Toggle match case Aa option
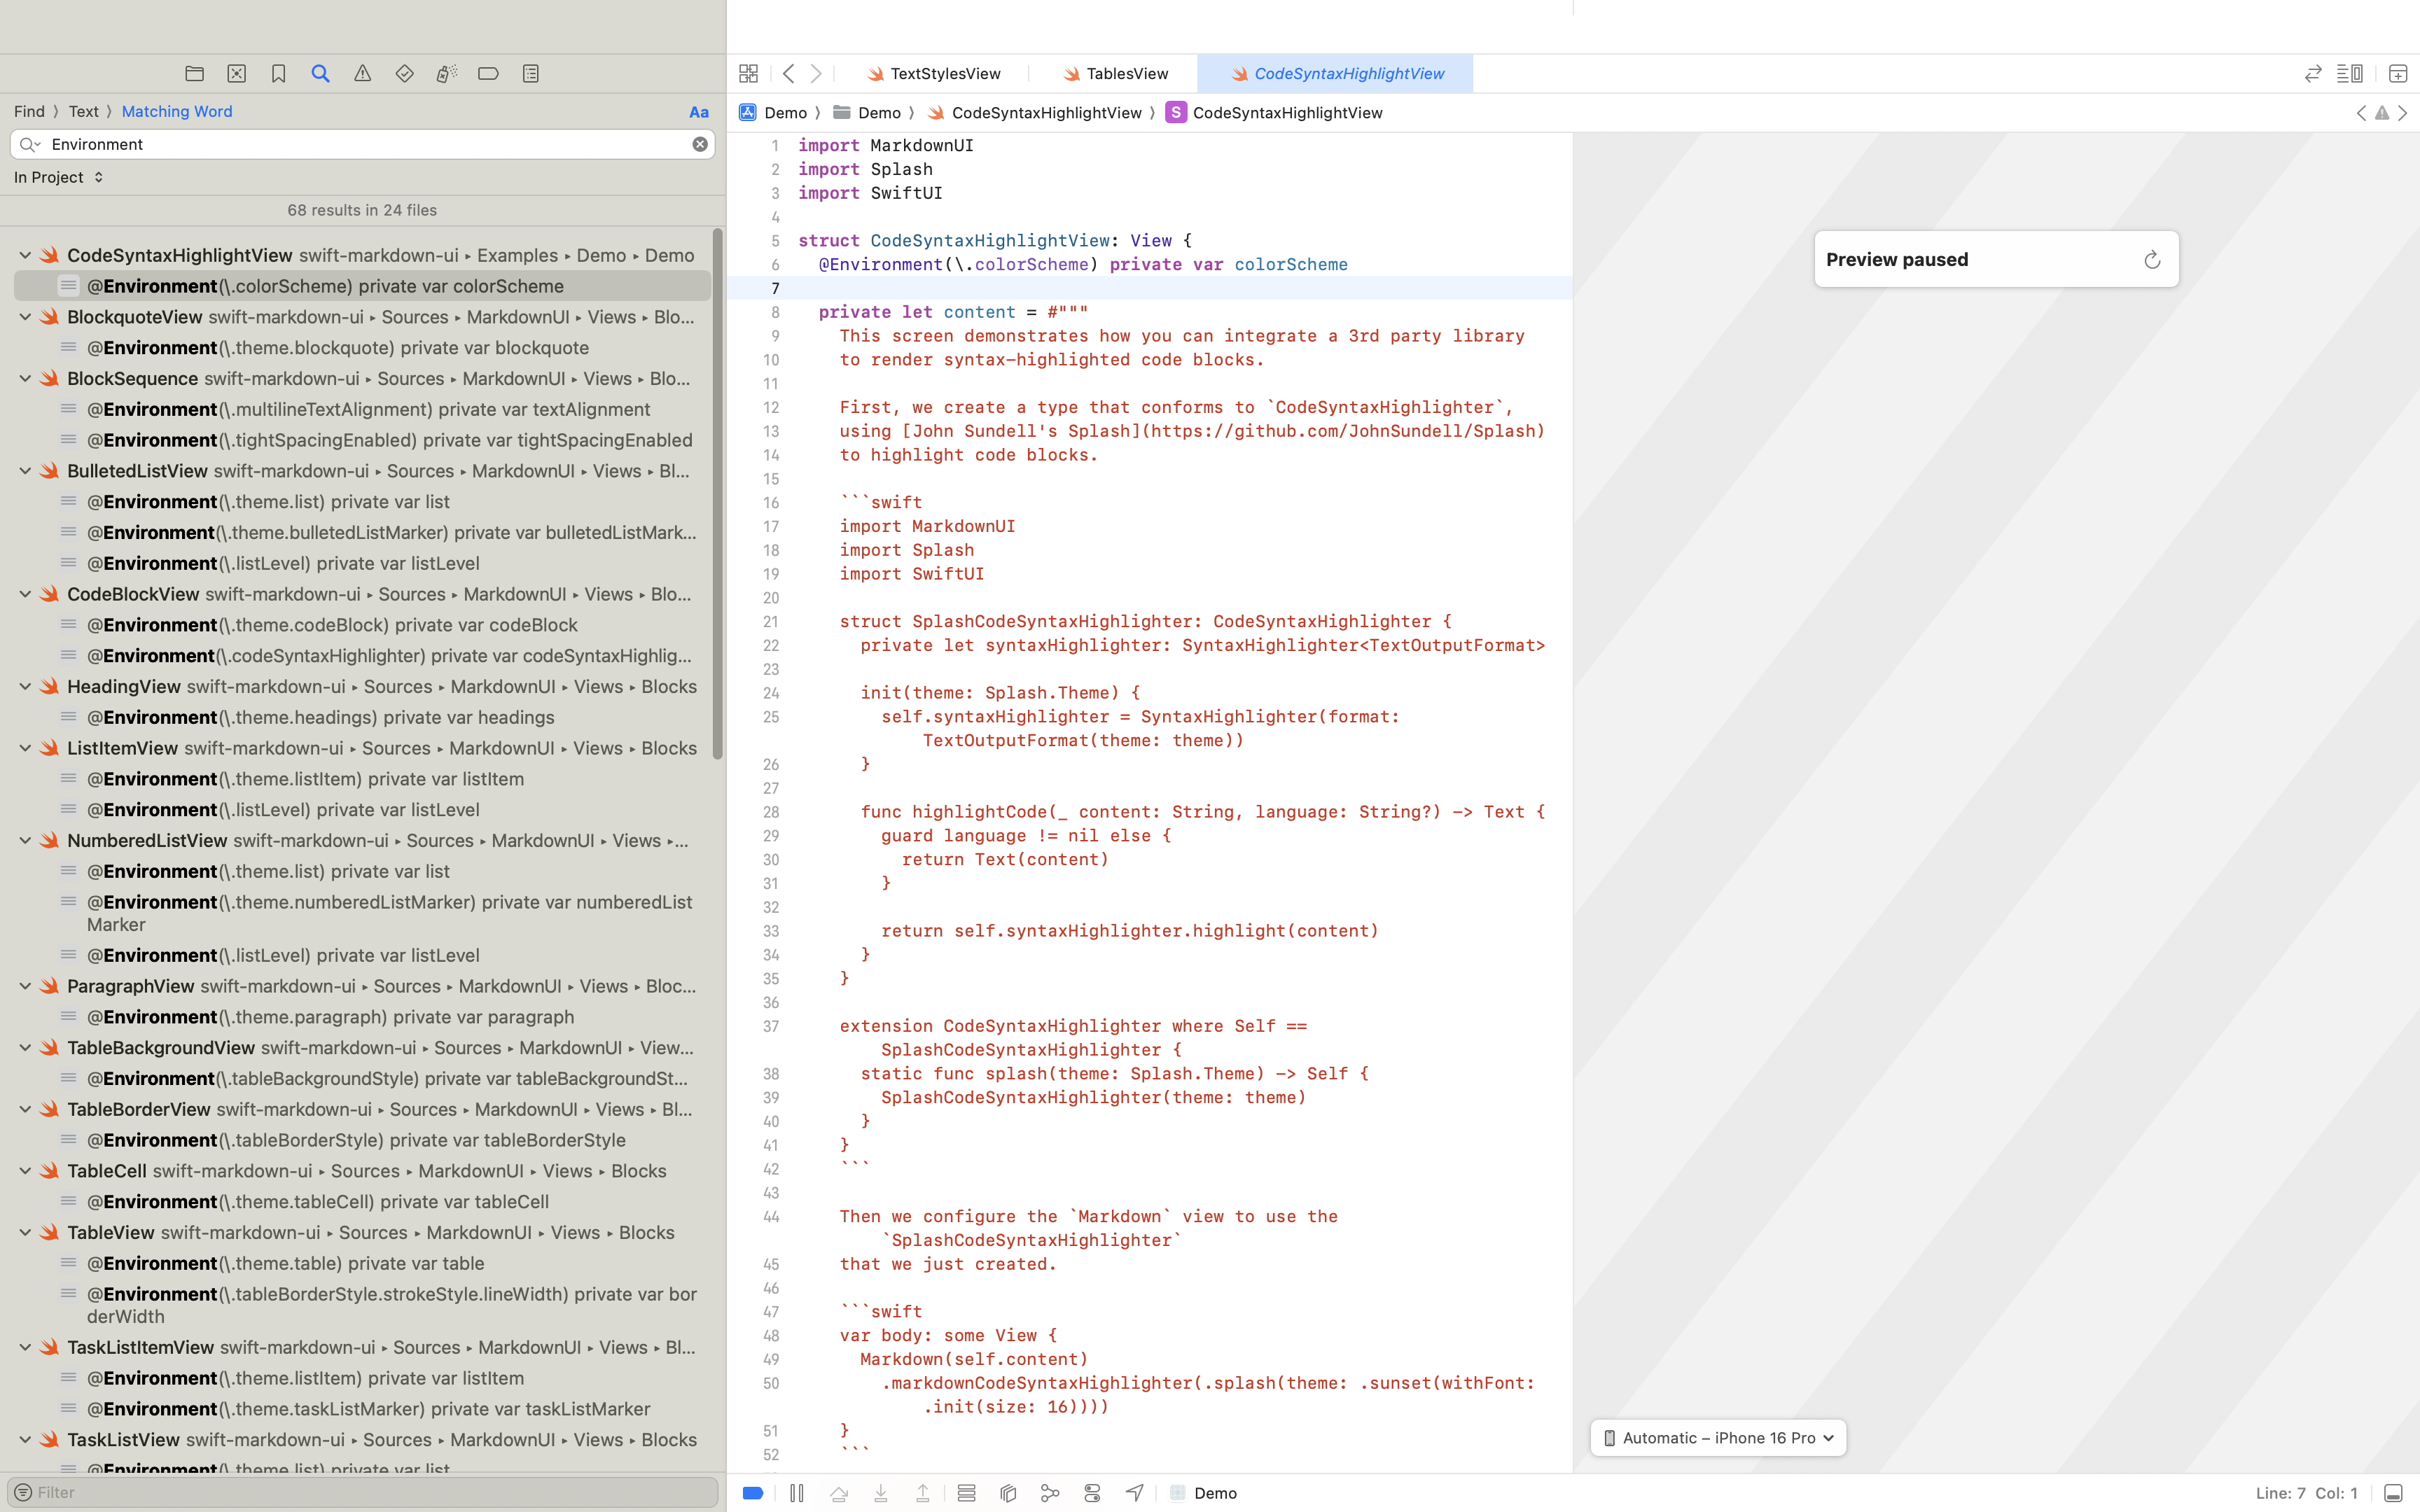 [699, 112]
